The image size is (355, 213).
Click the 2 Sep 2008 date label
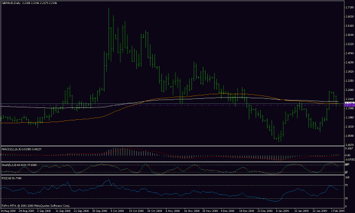pos(44,211)
